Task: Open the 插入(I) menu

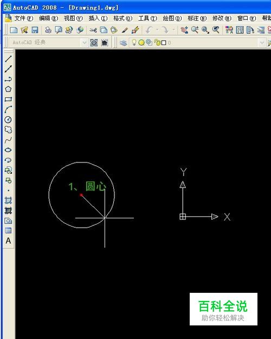Action: click(98, 18)
